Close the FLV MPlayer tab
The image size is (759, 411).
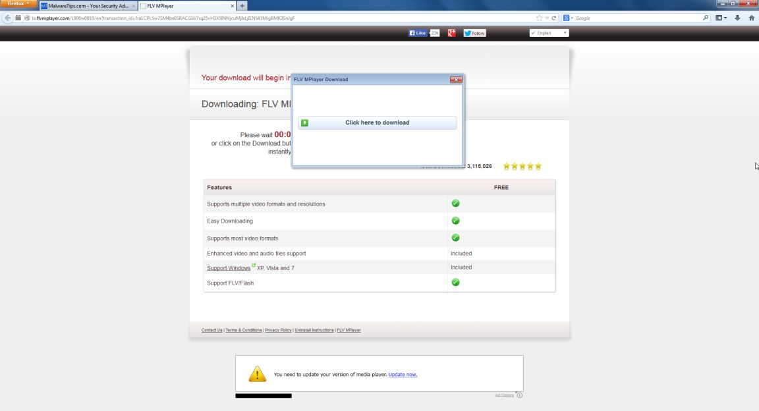tap(232, 6)
